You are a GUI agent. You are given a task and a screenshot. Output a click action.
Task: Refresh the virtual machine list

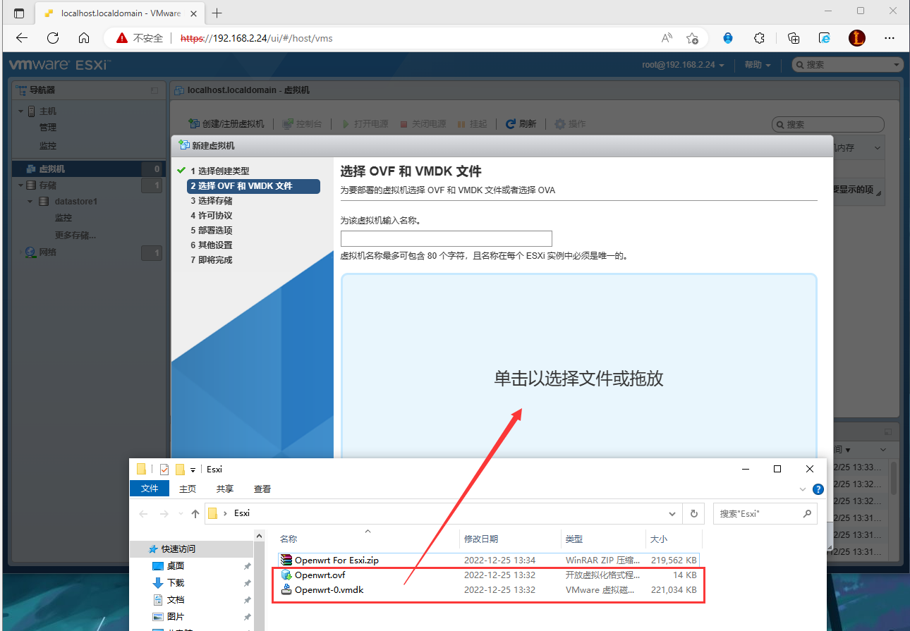pyautogui.click(x=521, y=123)
